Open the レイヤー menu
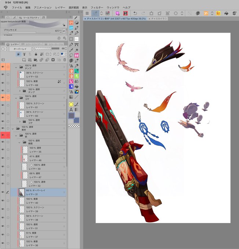The width and height of the screenshot is (239, 249). tap(60, 7)
